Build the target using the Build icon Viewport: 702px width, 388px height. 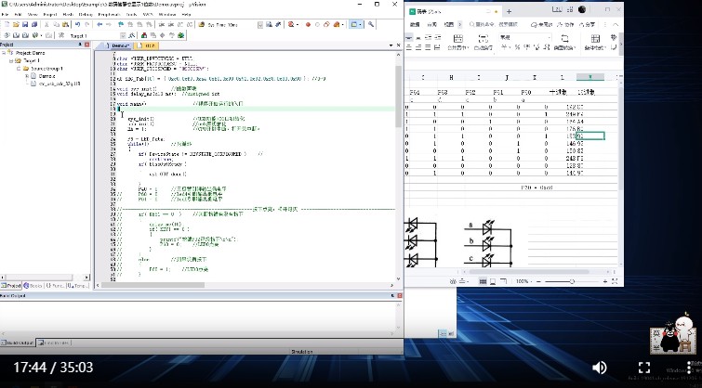[16, 35]
